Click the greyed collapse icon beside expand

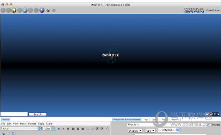53,10
